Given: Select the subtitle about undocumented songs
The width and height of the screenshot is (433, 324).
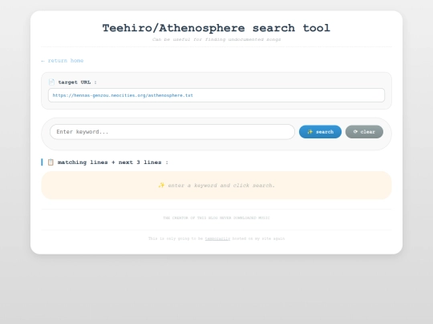Looking at the screenshot, I should [216, 39].
